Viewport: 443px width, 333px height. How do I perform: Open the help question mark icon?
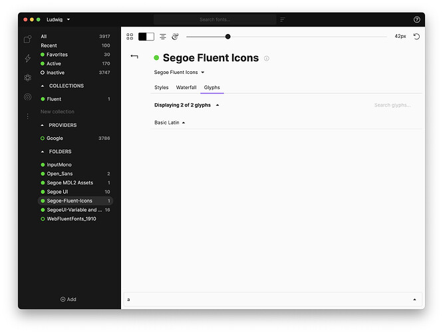click(416, 19)
